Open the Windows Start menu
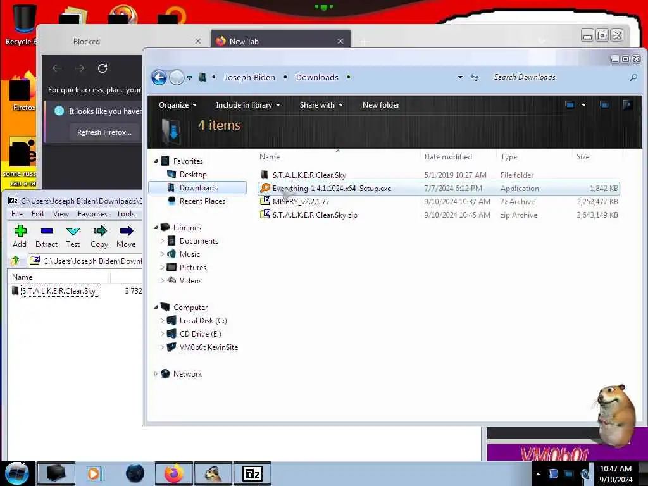Viewport: 648px width, 486px height. coord(17,473)
